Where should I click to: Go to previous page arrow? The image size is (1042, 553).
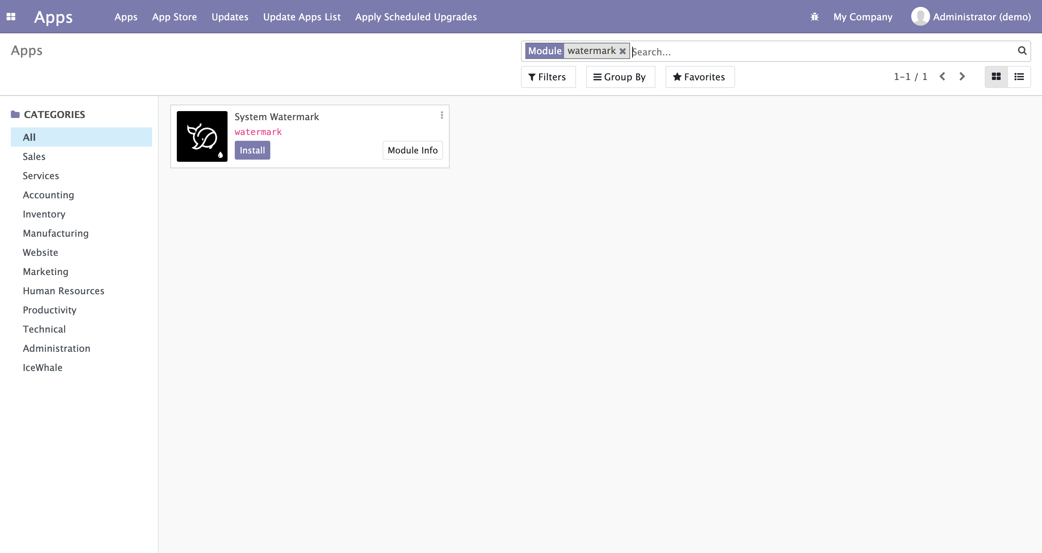(x=942, y=76)
